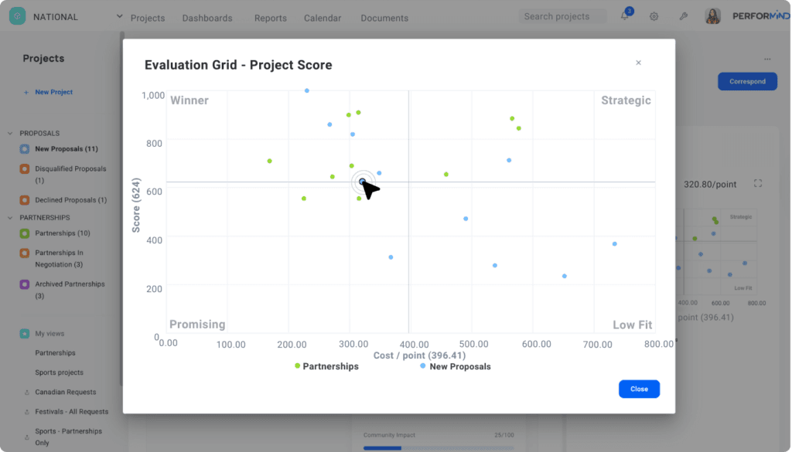Click the sidebar vertical scrollbar
792x452 pixels.
[x=121, y=208]
